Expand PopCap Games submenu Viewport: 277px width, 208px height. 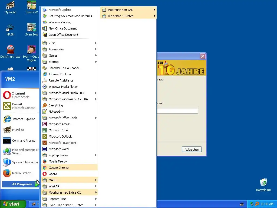(70, 155)
